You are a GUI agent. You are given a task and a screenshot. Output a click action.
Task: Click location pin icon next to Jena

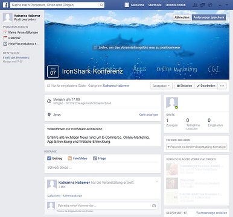[x=49, y=115]
